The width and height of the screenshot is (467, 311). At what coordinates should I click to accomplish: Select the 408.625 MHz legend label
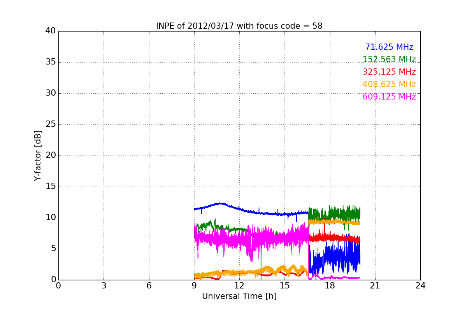(389, 84)
